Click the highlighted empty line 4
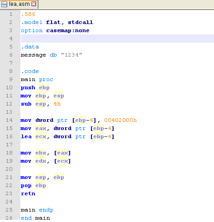This screenshot has height=222, width=214. (117, 39)
